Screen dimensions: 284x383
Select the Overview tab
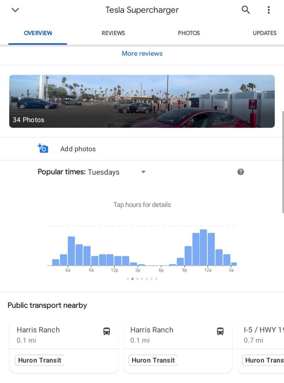pos(38,33)
